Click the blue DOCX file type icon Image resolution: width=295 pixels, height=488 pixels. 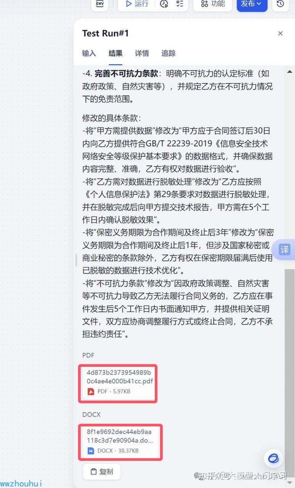[91, 451]
